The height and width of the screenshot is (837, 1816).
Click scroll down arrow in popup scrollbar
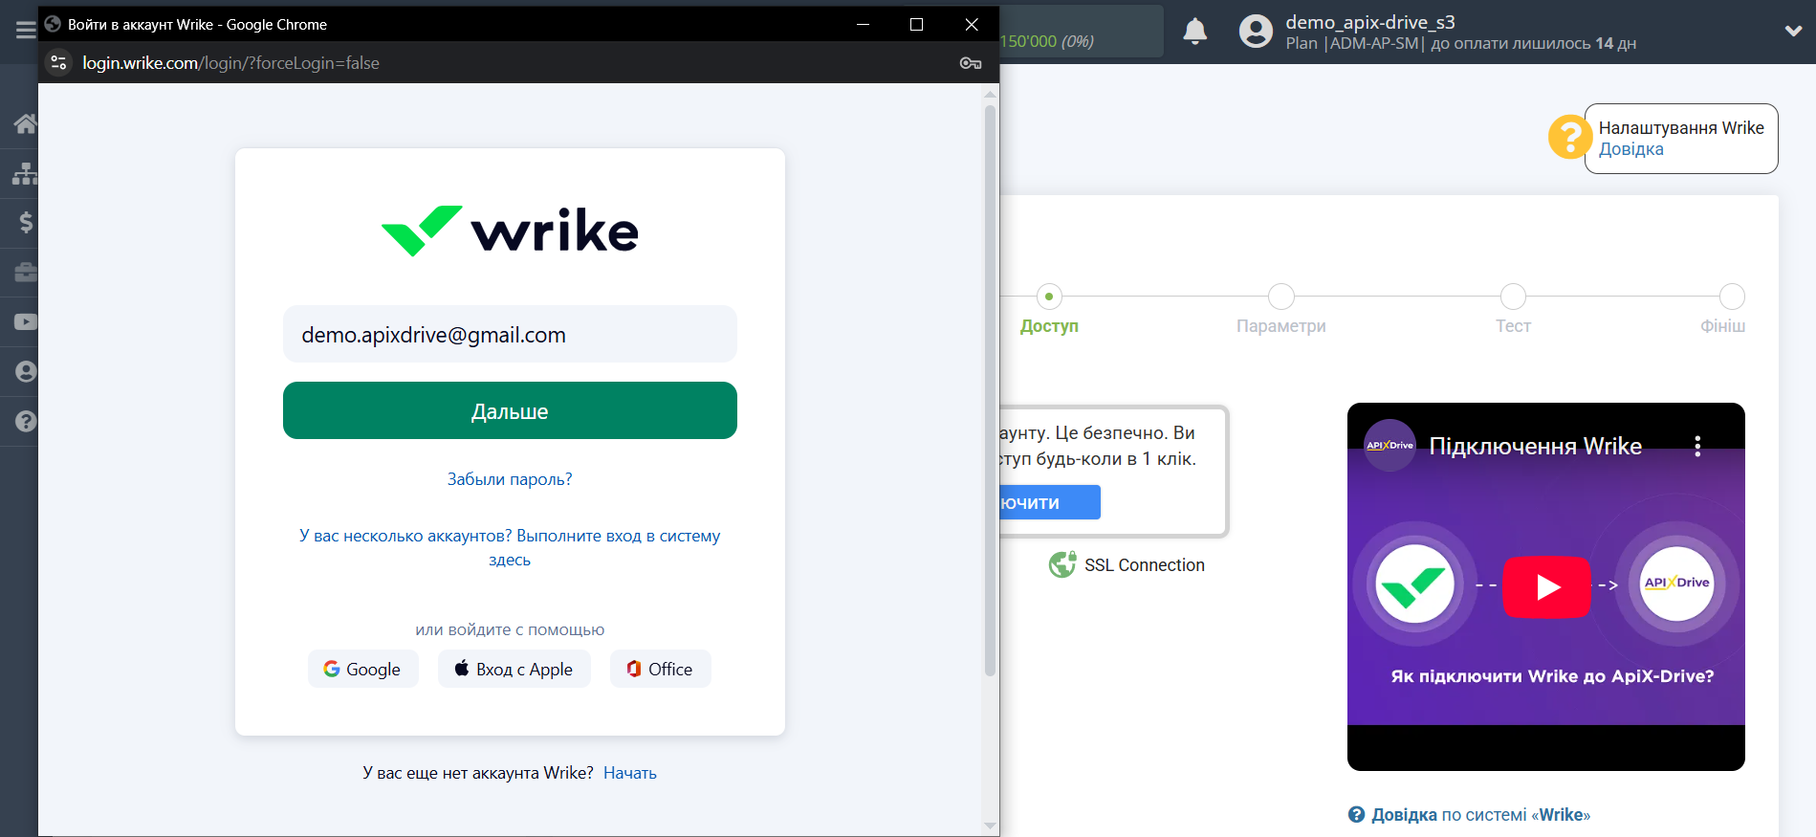[x=990, y=826]
